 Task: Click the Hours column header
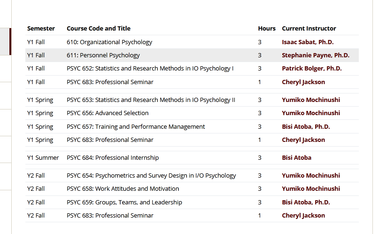click(x=267, y=29)
